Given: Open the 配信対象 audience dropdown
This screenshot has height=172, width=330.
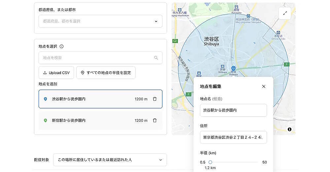Looking at the screenshot, I should click(110, 160).
